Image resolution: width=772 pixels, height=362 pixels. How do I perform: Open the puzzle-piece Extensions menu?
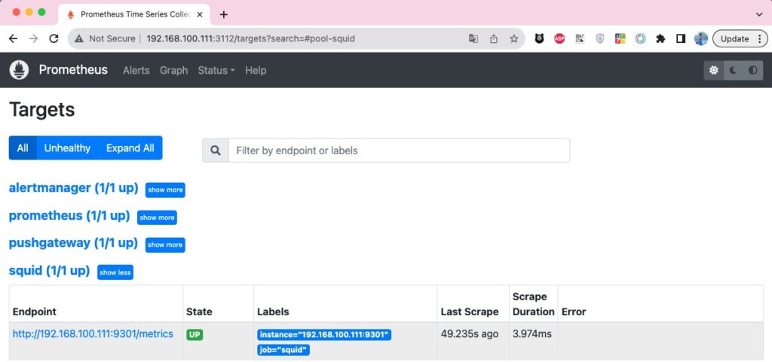pos(660,39)
